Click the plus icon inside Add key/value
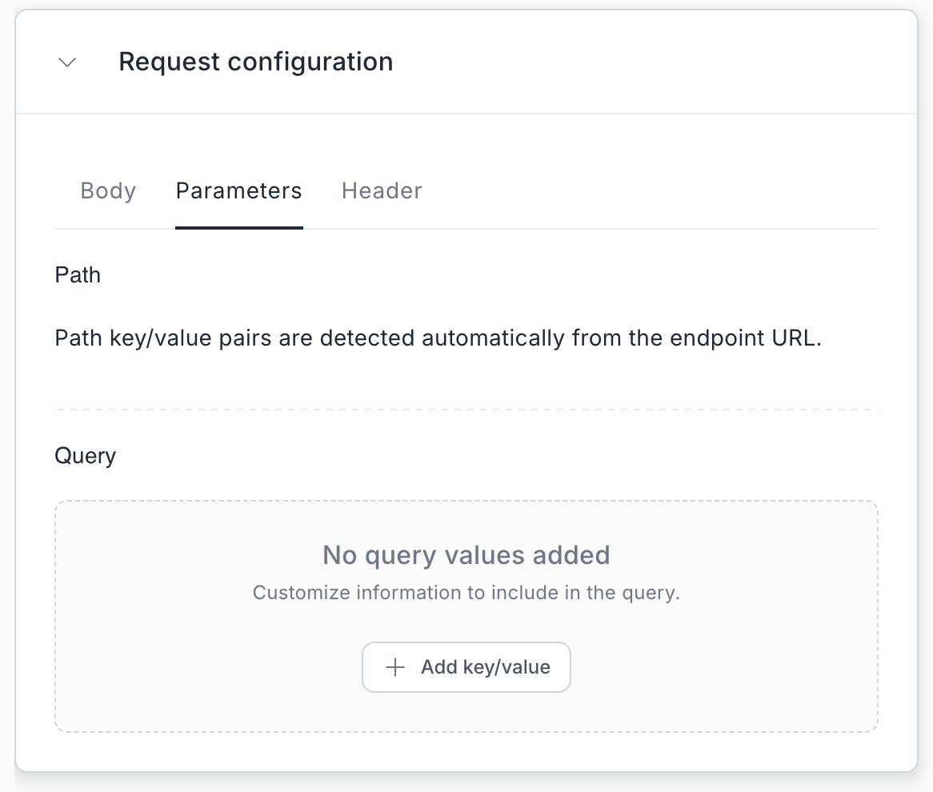The image size is (933, 792). pyautogui.click(x=395, y=667)
